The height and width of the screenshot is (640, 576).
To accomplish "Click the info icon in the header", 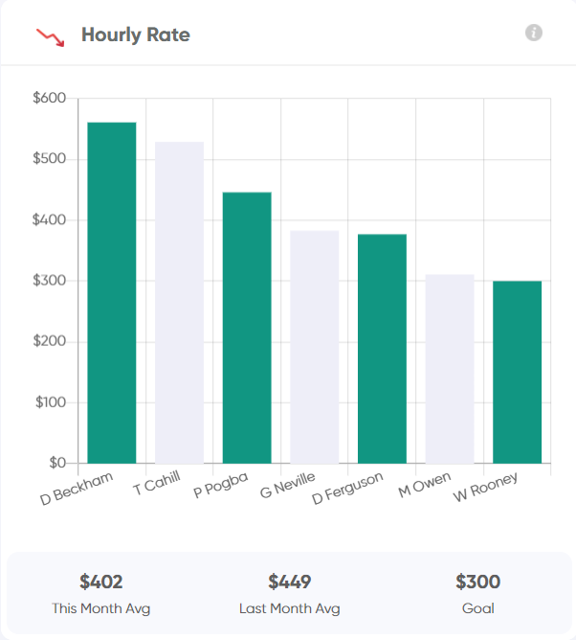I will (x=534, y=33).
